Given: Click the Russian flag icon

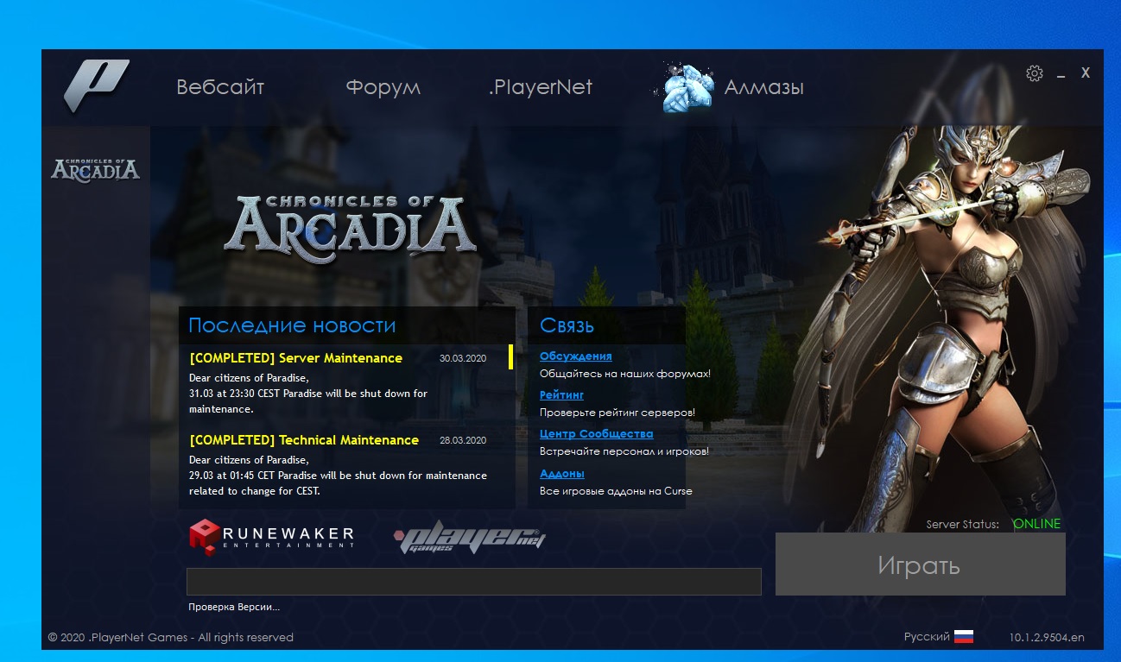Looking at the screenshot, I should pos(964,637).
